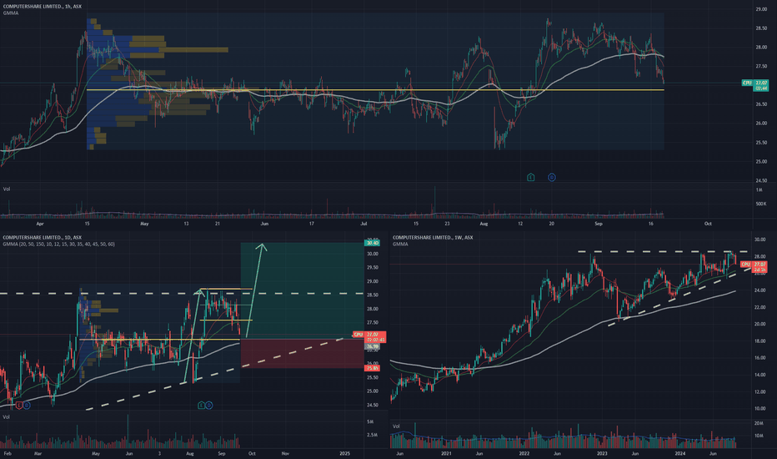
Task: Click the 25.00 label on the 1h price axis
Action: click(x=761, y=161)
